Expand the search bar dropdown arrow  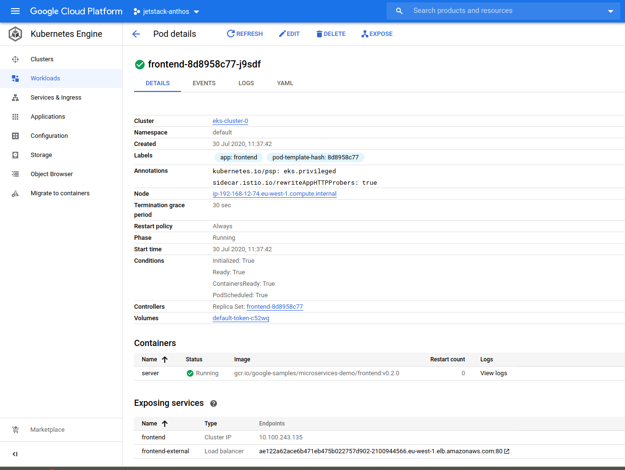tap(610, 11)
